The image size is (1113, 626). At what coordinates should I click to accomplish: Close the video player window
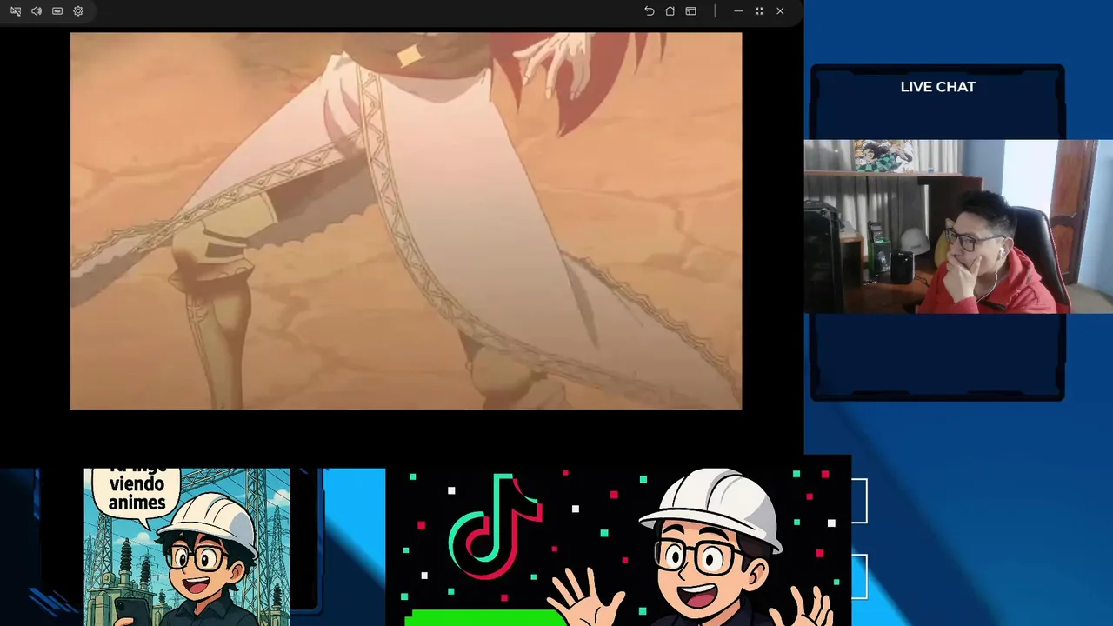[780, 11]
